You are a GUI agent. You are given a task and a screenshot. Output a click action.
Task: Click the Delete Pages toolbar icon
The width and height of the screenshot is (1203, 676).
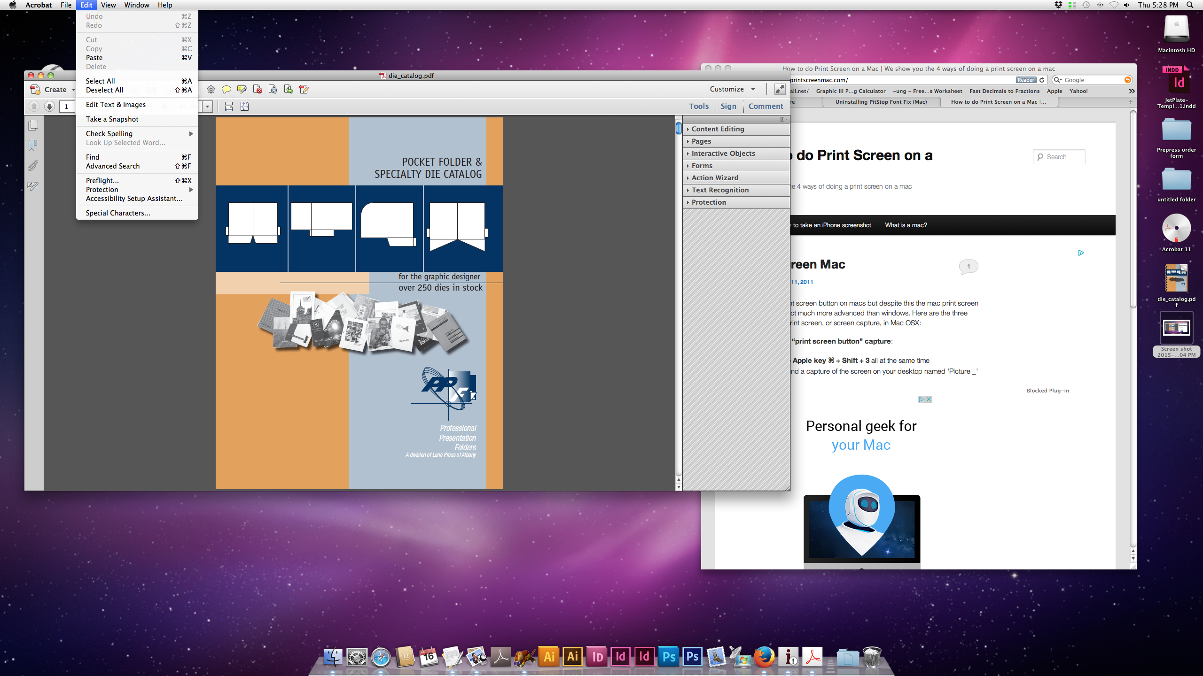tap(257, 89)
